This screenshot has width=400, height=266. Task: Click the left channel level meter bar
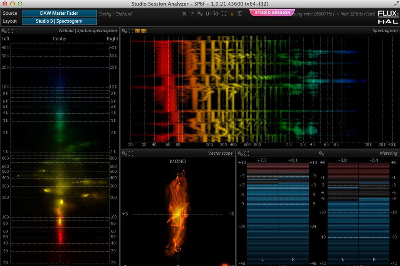click(262, 211)
